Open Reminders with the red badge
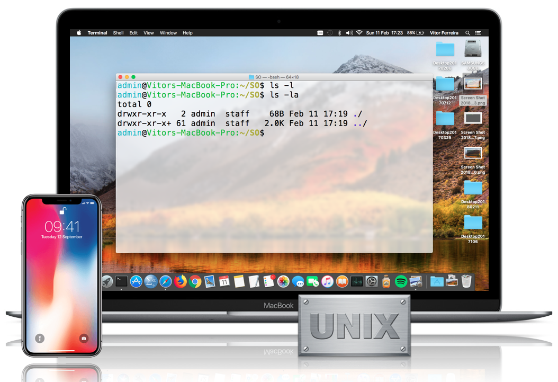 pos(269,281)
